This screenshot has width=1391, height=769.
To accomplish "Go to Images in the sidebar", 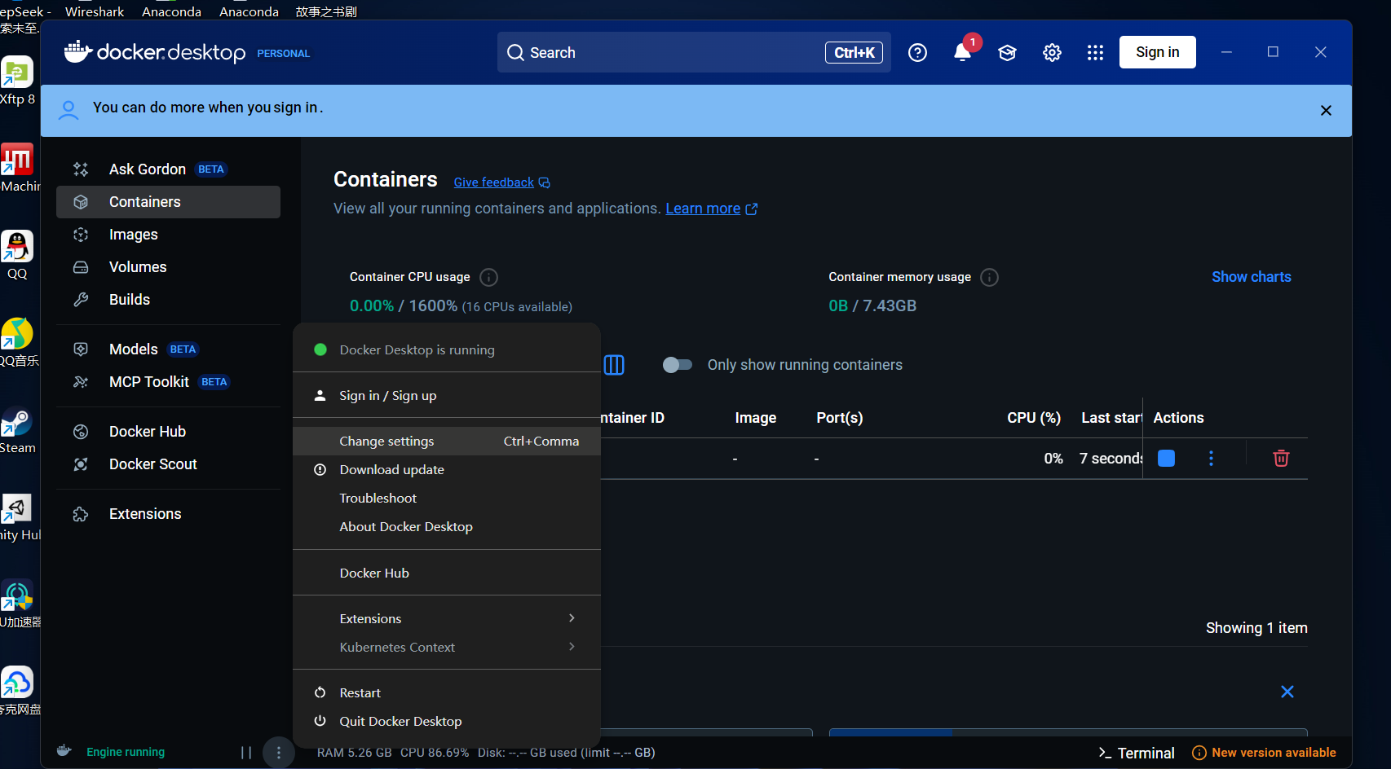I will (x=168, y=235).
